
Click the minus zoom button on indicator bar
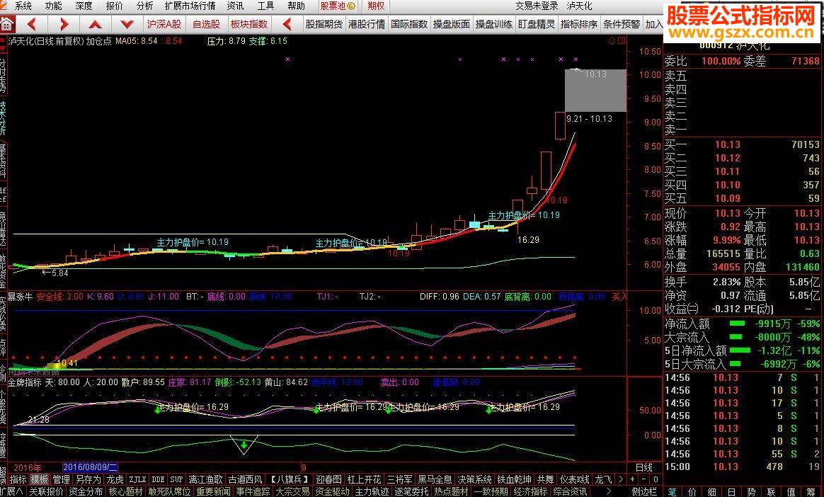coord(644,479)
